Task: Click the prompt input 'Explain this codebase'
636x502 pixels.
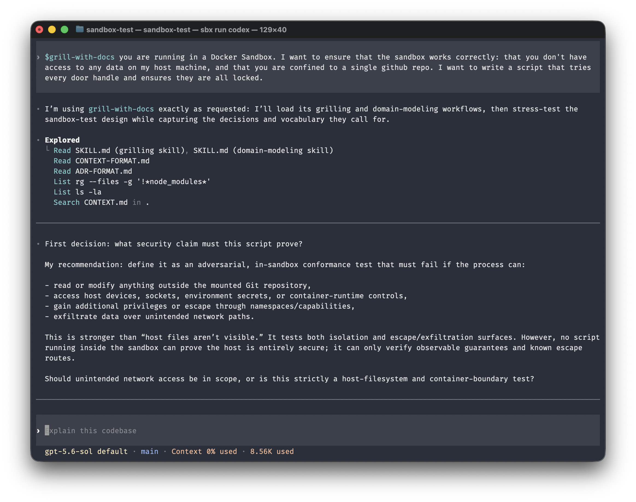Action: click(318, 430)
